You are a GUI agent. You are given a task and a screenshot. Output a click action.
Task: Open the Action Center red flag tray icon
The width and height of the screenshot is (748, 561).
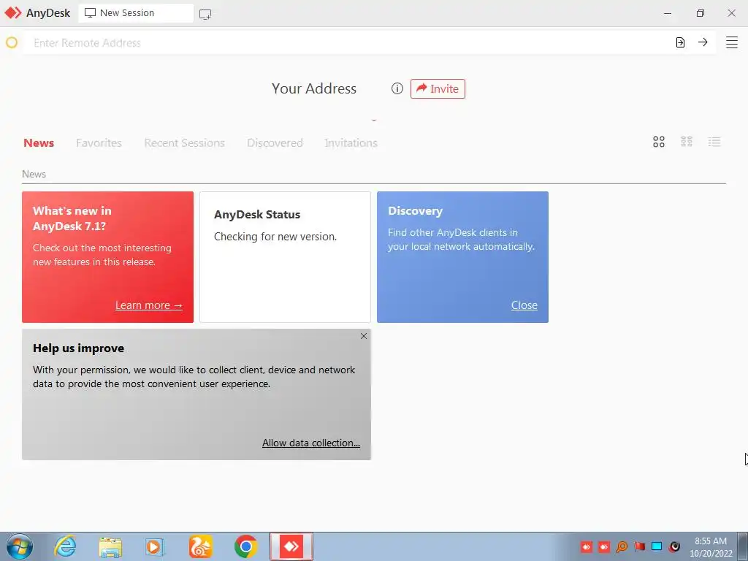pyautogui.click(x=639, y=546)
